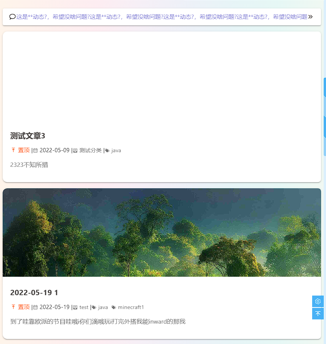Click the forest cover image thumbnail
Screen dimensions: 326x344
point(162,233)
